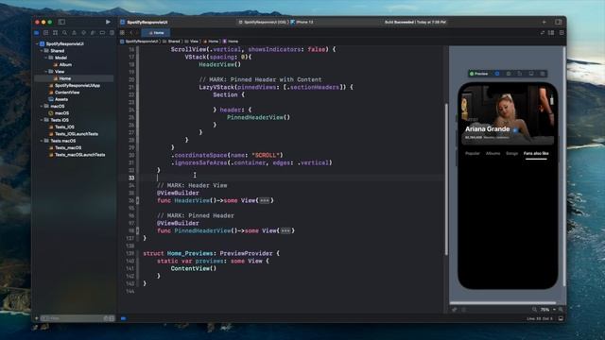The image size is (605, 340).
Task: Select the Home editor tab
Action: pos(156,33)
